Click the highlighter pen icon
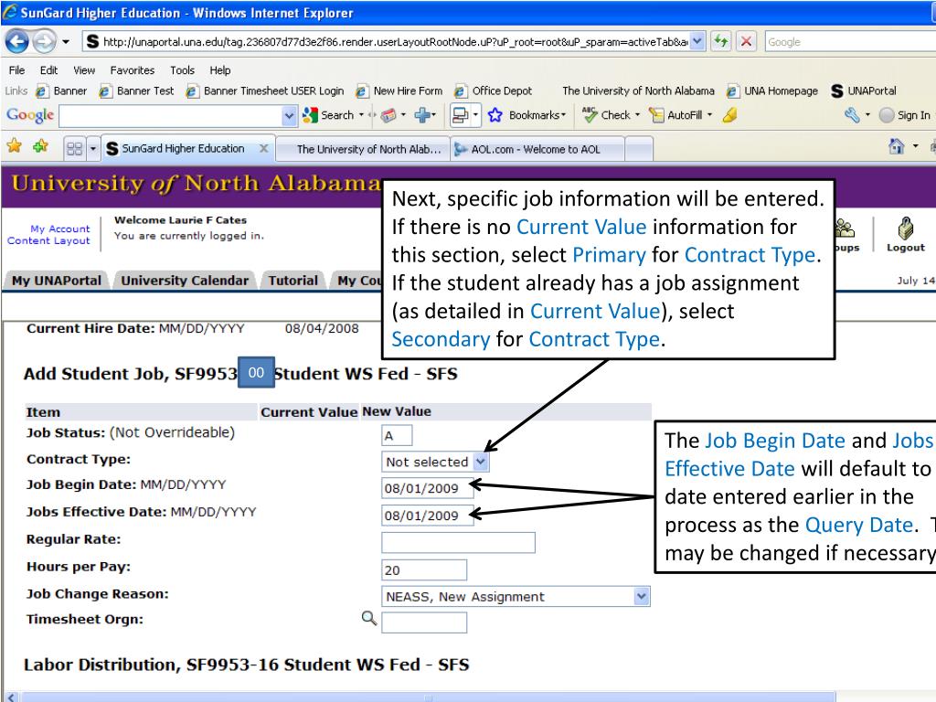The width and height of the screenshot is (936, 702). pos(729,115)
